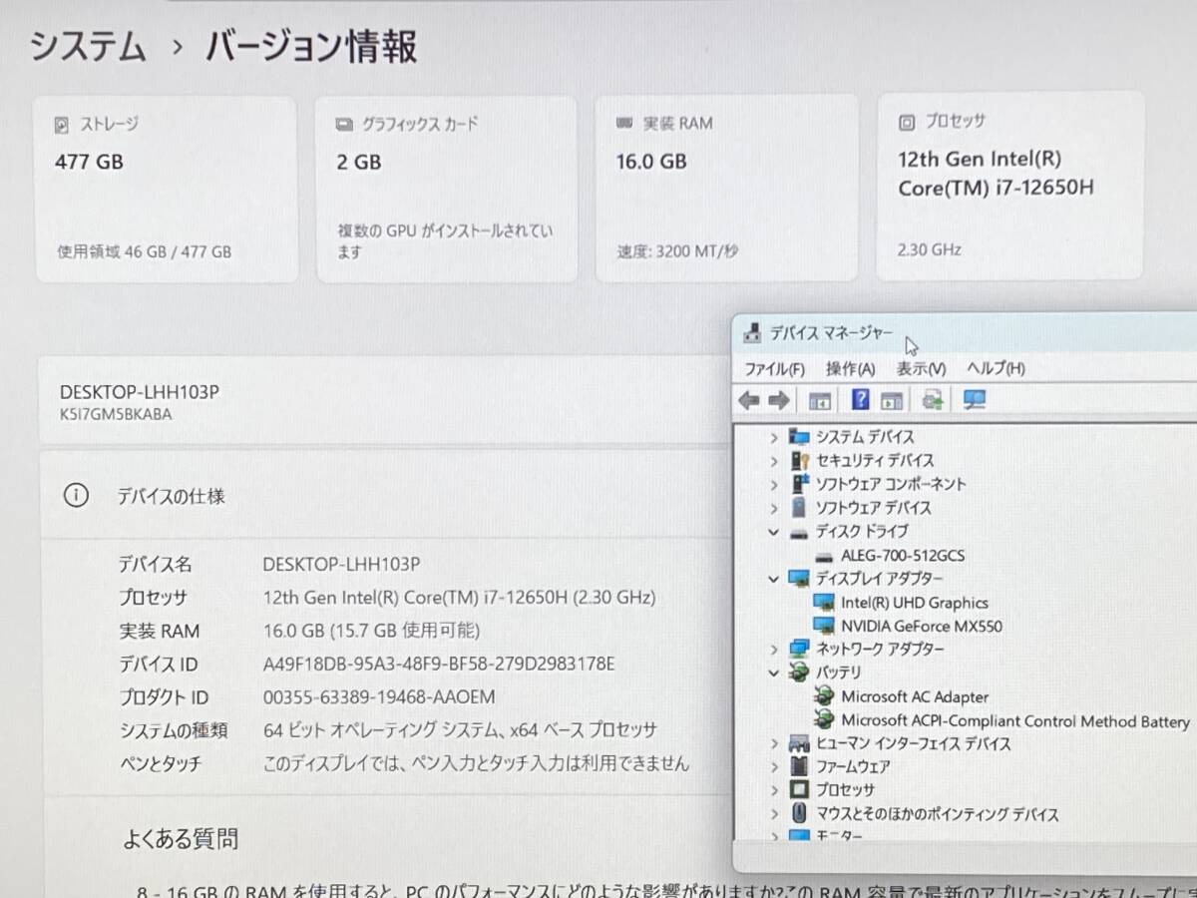Select Microsoft ACPI-Compliant Control Method Battery
Image resolution: width=1197 pixels, height=898 pixels.
1015,720
